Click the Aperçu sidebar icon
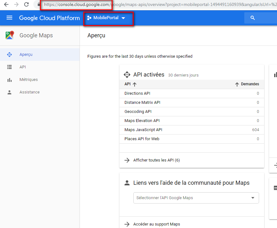This screenshot has width=277, height=228. [x=9, y=55]
